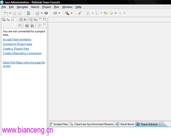Open the Navigate menu
171x136 pixels.
click(22, 7)
